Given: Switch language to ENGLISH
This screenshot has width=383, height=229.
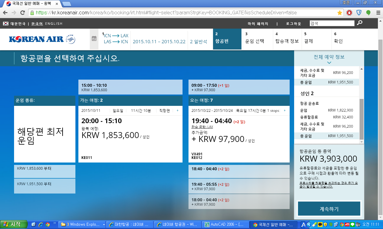Looking at the screenshot, I should (54, 24).
